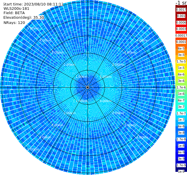The image size is (187, 175).
Task: Click the 3e-9 colorbar label
Action: click(x=181, y=159)
